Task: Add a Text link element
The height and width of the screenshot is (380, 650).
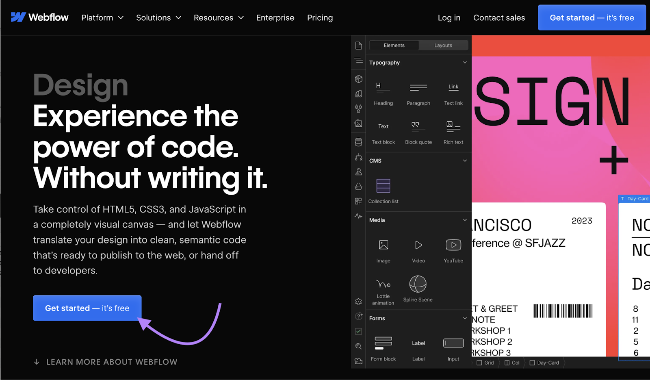Action: [453, 94]
